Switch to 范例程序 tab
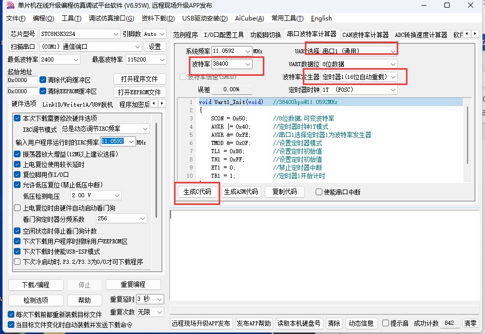485x334 pixels. click(185, 34)
